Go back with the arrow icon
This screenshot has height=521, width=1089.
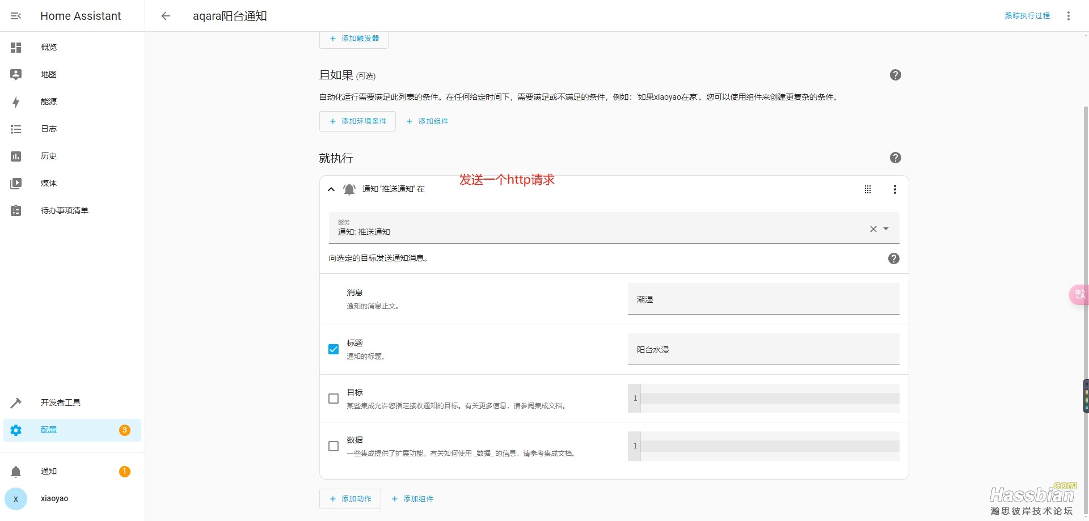tap(166, 16)
